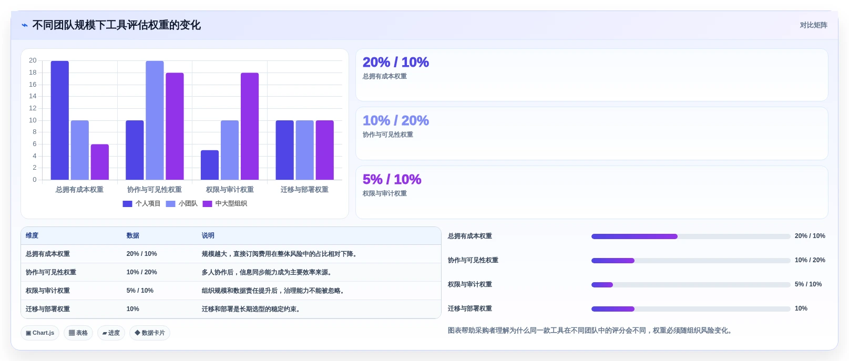Click the 中大型组织 bar in 权限与审计权重 group
The image size is (849, 361).
coord(250,126)
